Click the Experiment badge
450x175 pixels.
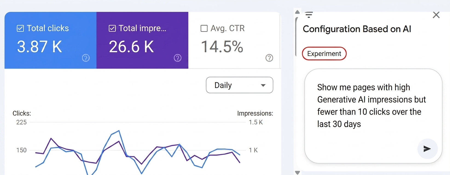pyautogui.click(x=324, y=54)
